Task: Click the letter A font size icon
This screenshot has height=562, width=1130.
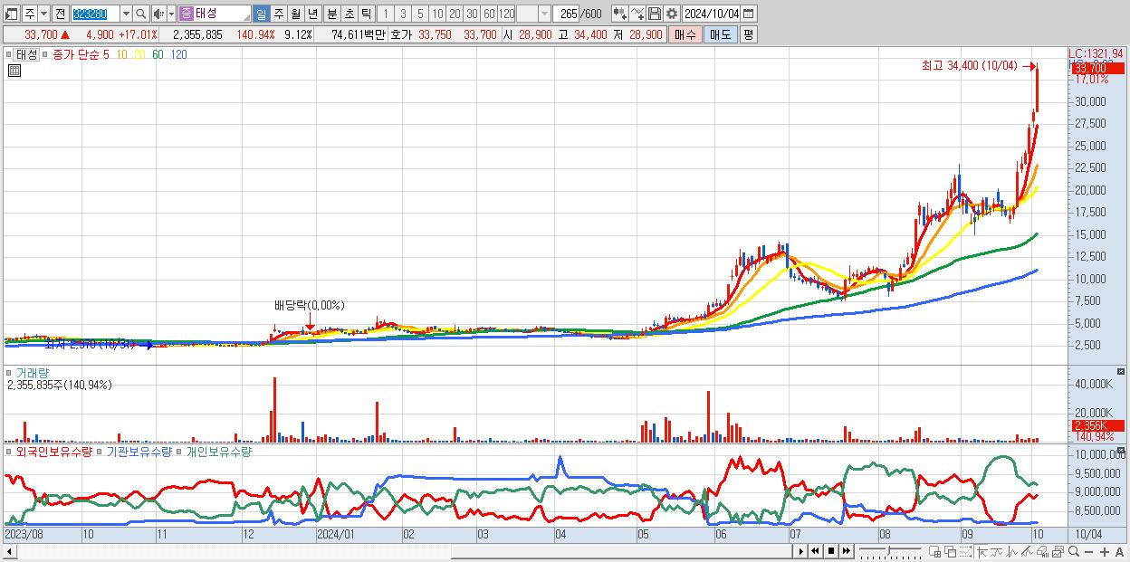Action: (1119, 551)
